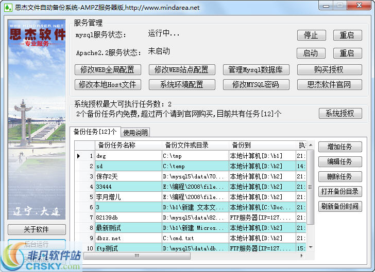This screenshot has width=375, height=272.
Task: Open 系统环境配置
Action: click(x=182, y=84)
